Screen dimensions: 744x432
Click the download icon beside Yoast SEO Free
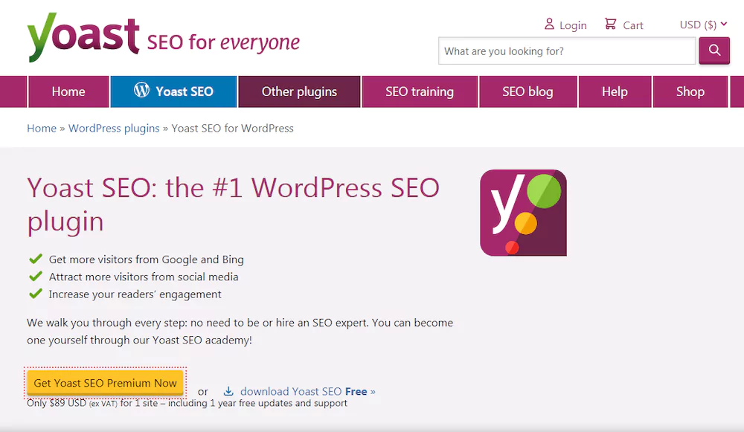click(229, 390)
